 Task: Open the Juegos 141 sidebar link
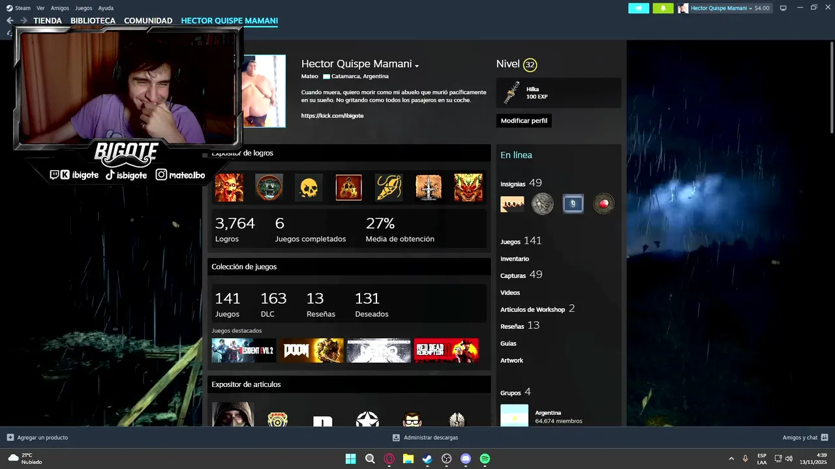pyautogui.click(x=521, y=241)
